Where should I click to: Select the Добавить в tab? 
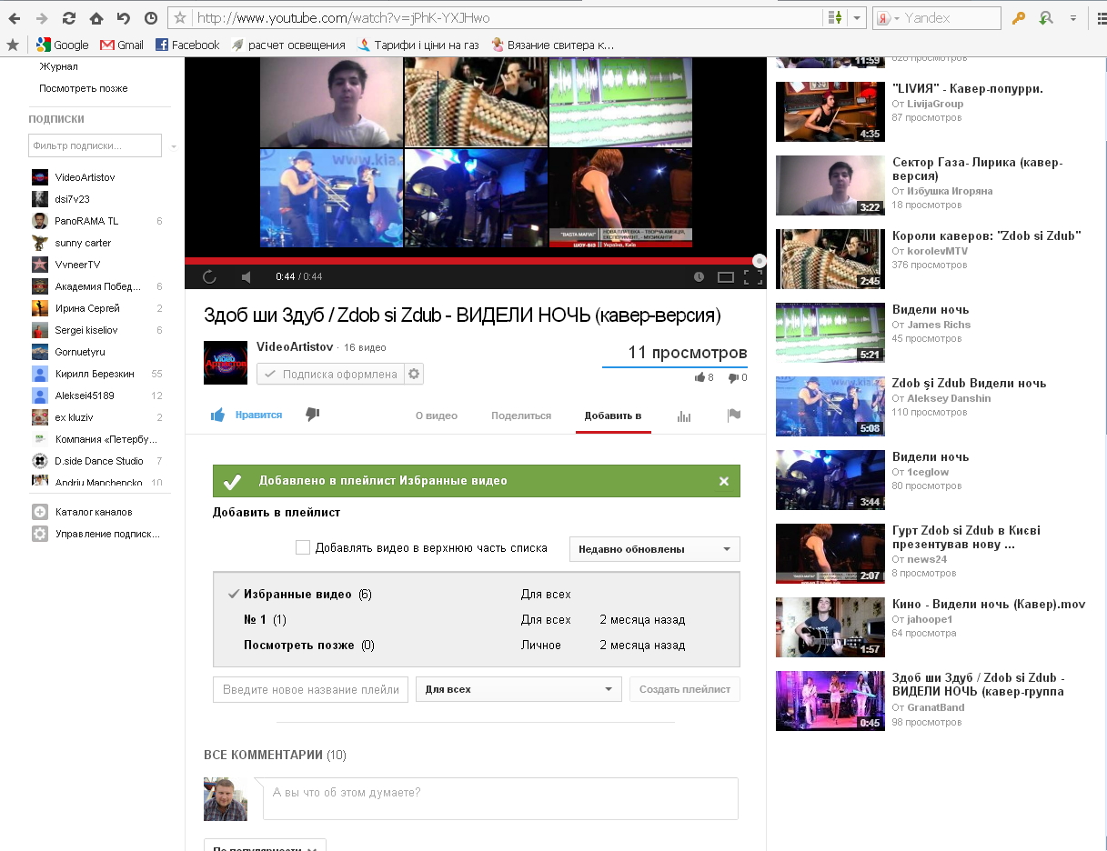tap(613, 415)
